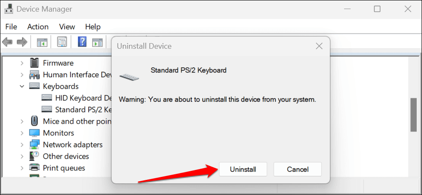
Task: Click the Print queues printer icon
Action: (34, 168)
